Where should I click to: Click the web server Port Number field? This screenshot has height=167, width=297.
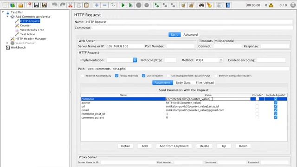(181, 46)
